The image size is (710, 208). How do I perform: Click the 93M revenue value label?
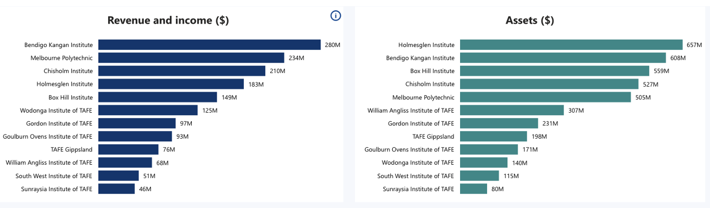pos(183,136)
